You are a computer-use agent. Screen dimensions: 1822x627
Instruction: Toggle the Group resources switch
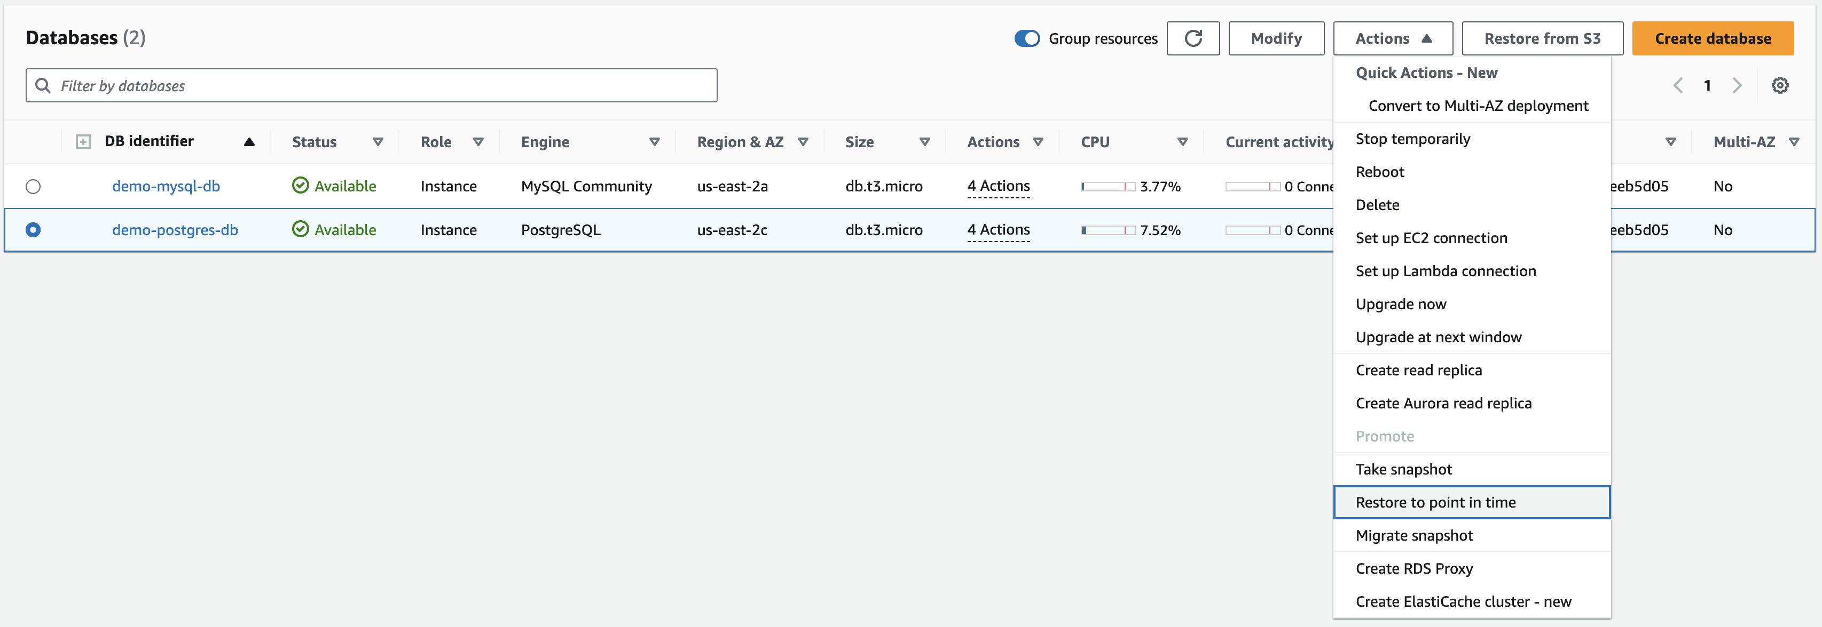pos(1027,38)
